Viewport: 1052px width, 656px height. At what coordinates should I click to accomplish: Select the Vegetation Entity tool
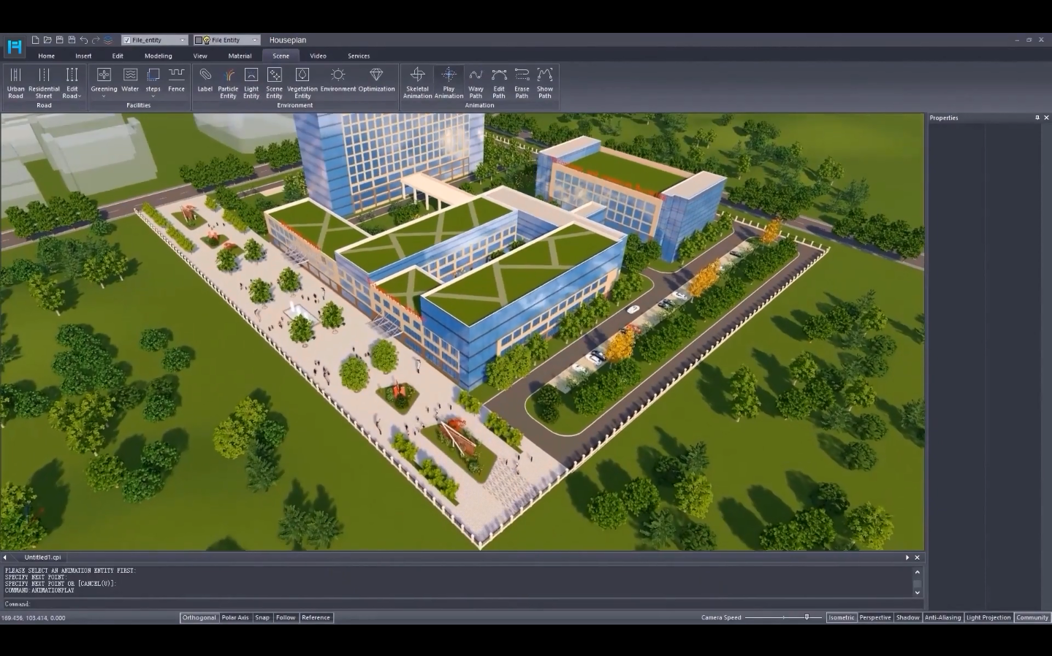click(302, 80)
